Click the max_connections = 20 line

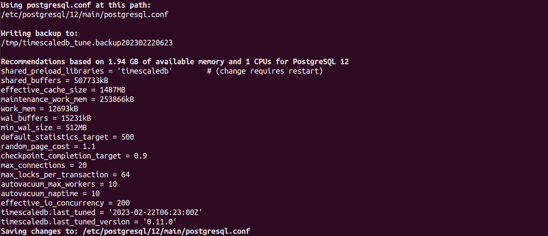pos(44,165)
